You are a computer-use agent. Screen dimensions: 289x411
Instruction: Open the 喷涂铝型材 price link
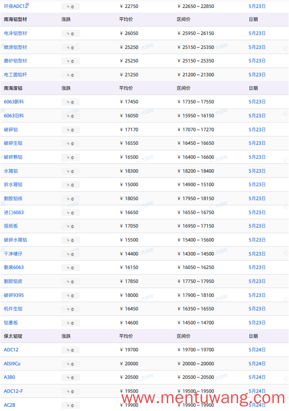(x=15, y=47)
